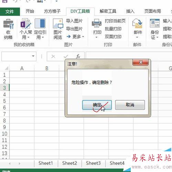Click the formula bar resize dots handle
The image size is (172, 172).
(42, 56)
